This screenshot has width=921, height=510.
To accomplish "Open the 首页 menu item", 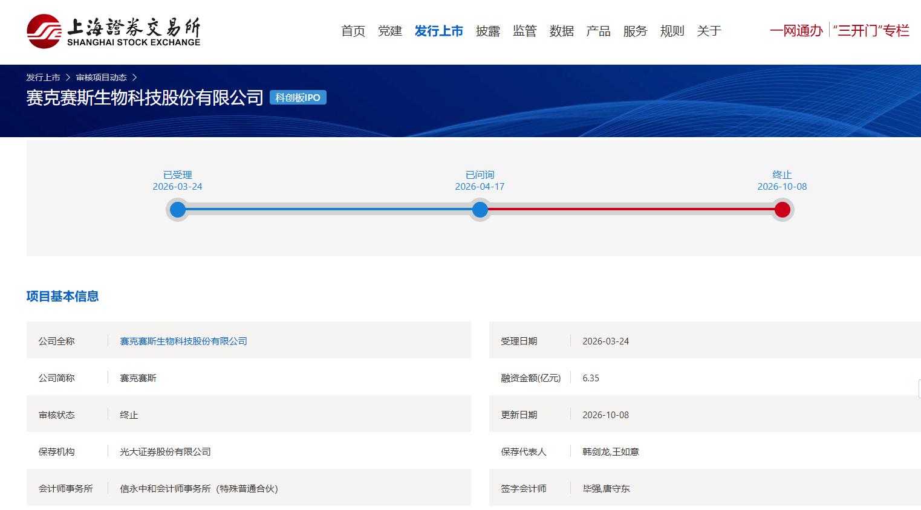I will pyautogui.click(x=353, y=31).
